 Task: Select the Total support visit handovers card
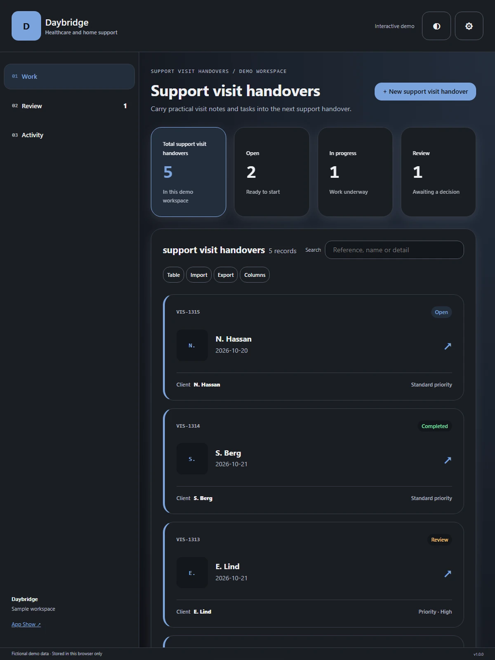pyautogui.click(x=189, y=172)
